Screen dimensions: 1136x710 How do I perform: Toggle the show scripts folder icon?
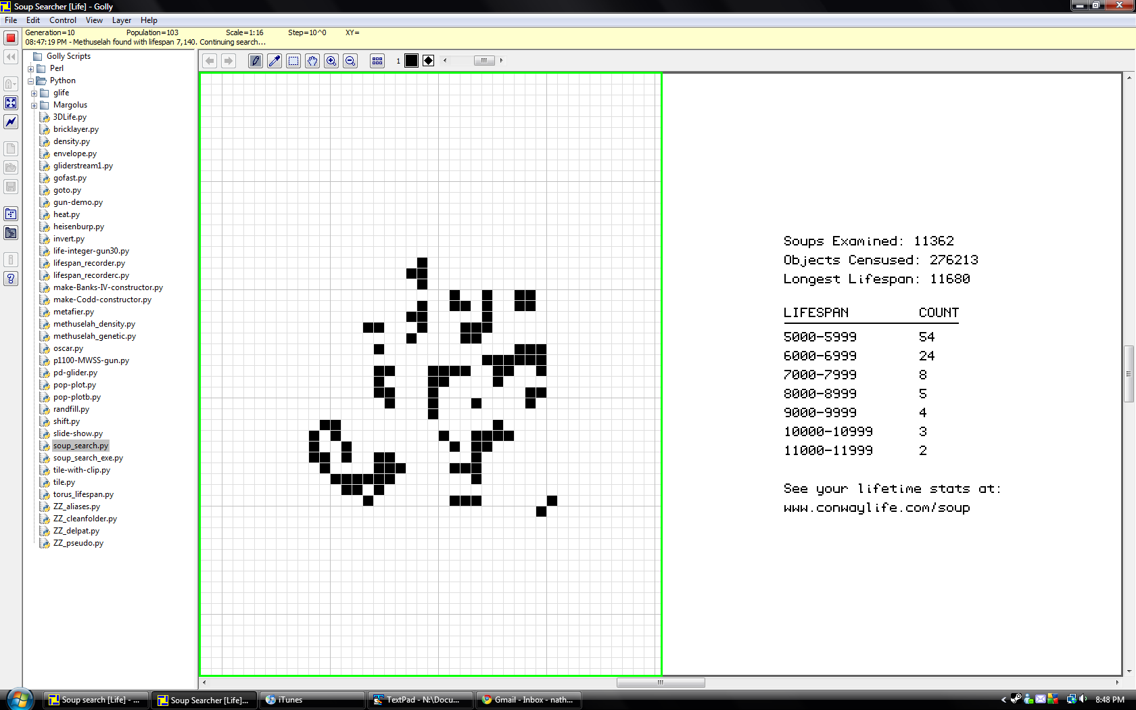[11, 233]
